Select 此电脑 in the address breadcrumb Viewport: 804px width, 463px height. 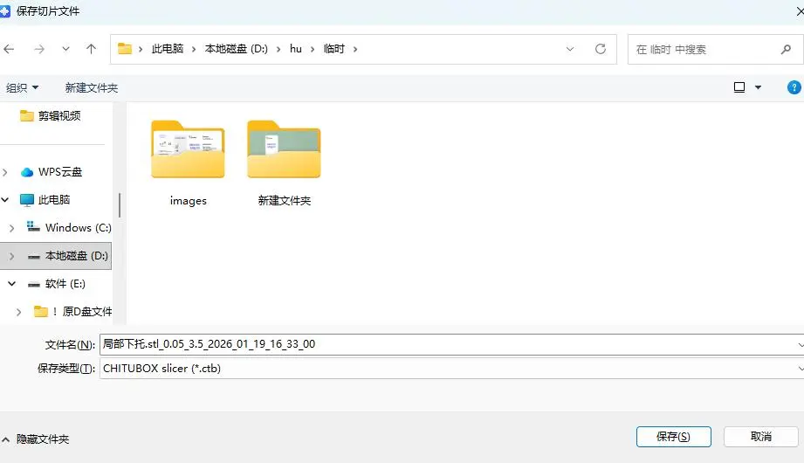point(167,49)
